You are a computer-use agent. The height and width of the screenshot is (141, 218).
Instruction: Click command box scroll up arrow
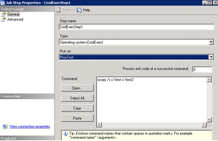[x=209, y=80]
